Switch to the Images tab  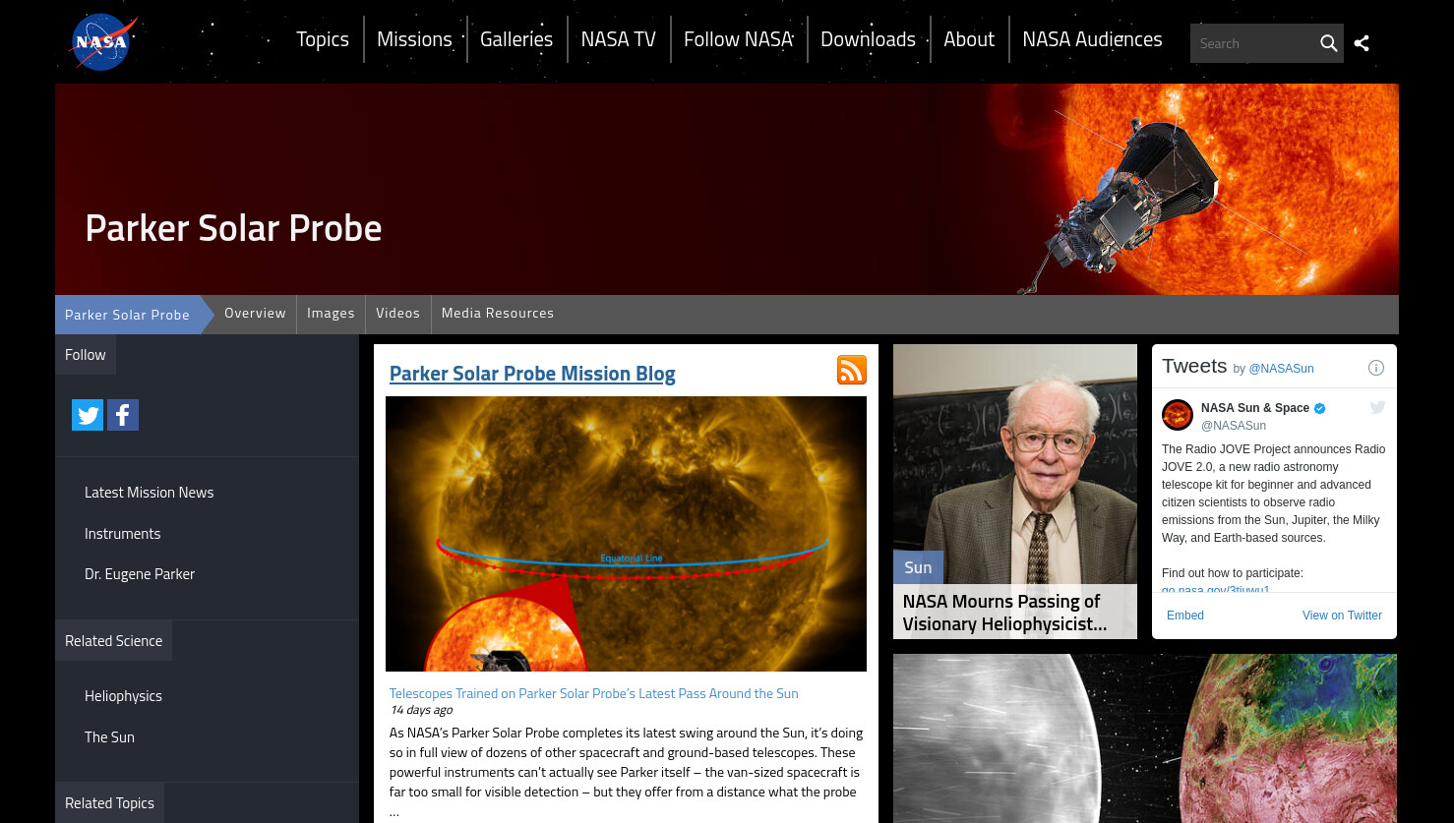tap(331, 314)
